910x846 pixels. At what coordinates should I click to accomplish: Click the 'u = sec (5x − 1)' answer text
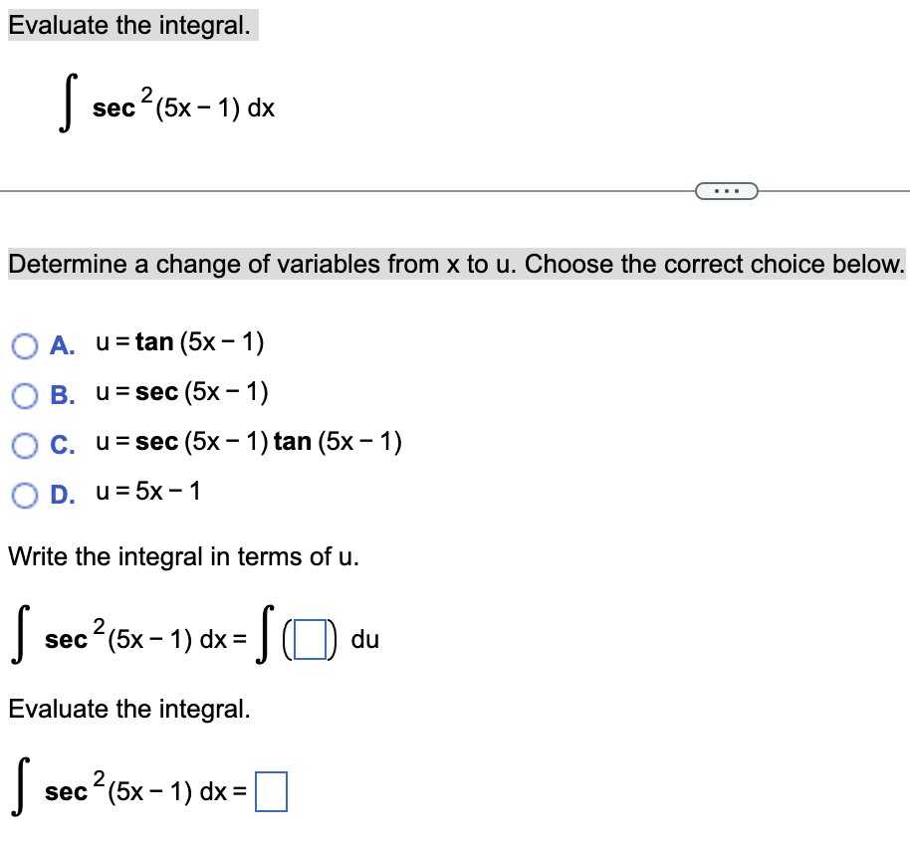(182, 392)
